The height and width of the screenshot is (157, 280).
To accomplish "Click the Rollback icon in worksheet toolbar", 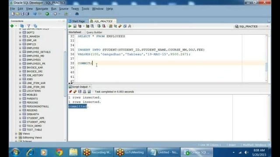I will click(104, 26).
